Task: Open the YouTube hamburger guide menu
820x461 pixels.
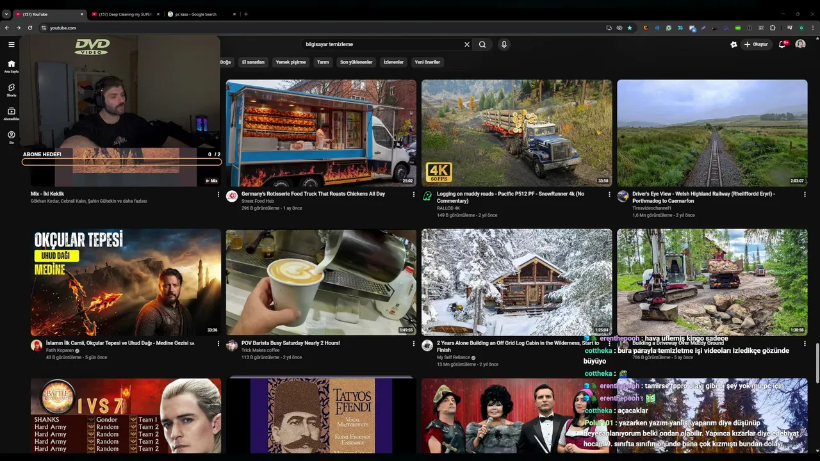Action: [11, 44]
